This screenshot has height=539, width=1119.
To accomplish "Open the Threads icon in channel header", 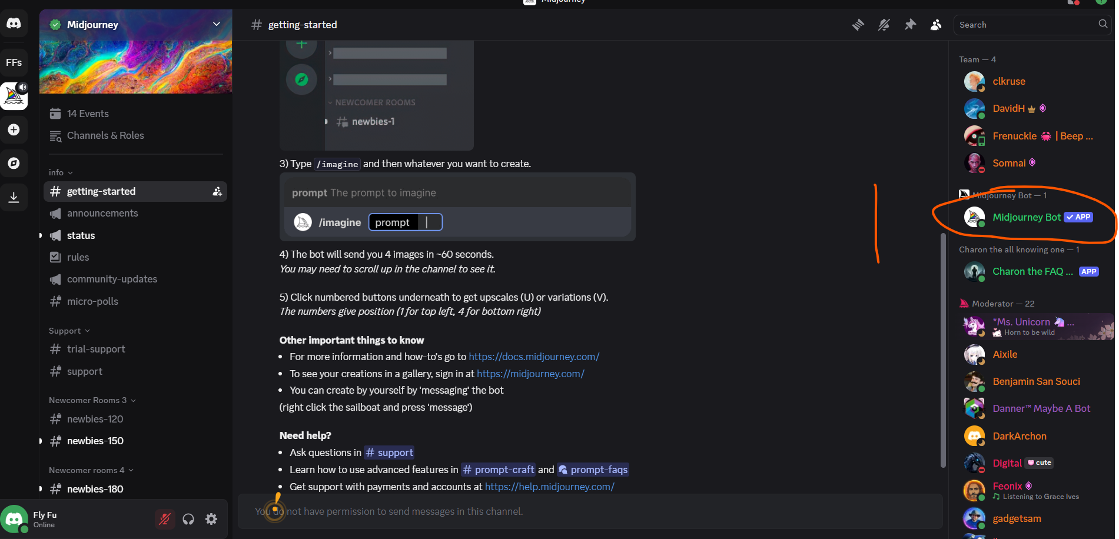I will click(x=858, y=25).
